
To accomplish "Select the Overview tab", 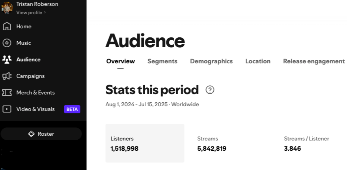I will [x=121, y=61].
